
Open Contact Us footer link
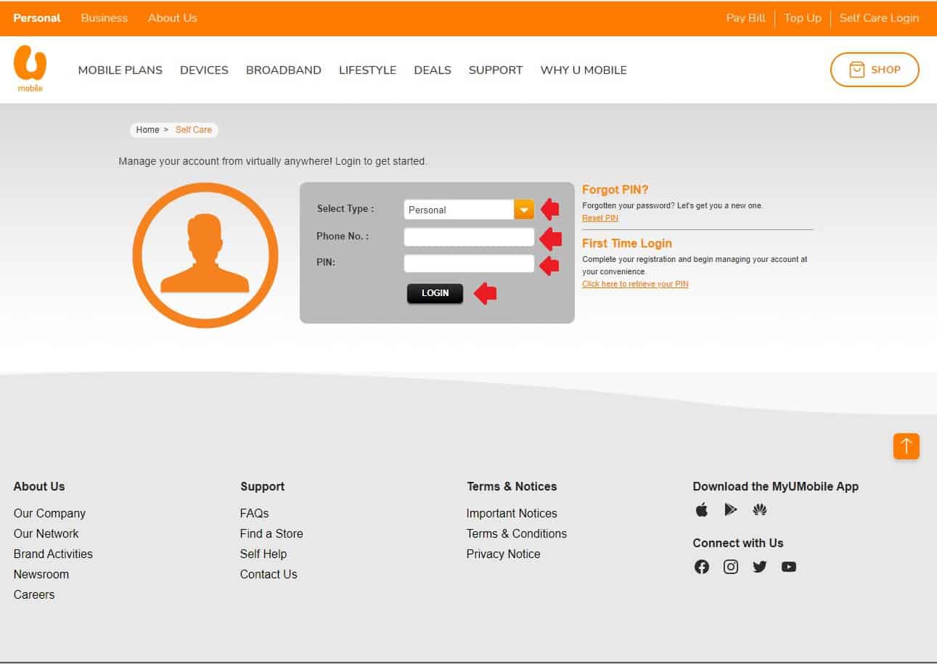point(269,574)
